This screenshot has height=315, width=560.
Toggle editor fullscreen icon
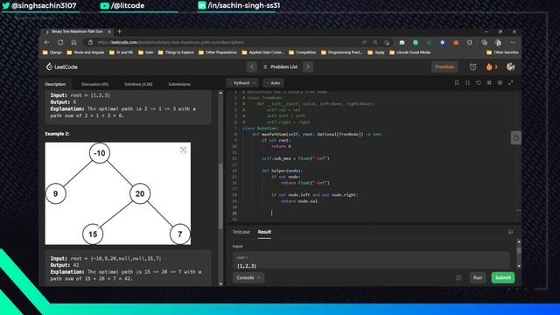511,83
